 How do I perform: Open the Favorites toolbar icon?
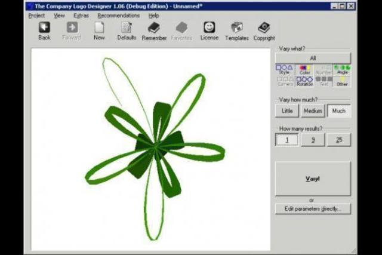click(x=181, y=30)
